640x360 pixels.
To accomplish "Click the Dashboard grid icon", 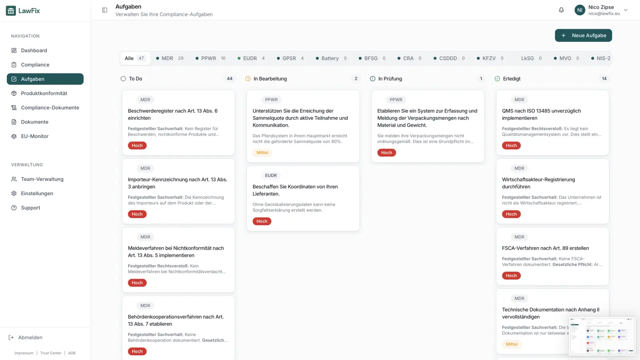I will pyautogui.click(x=14, y=50).
